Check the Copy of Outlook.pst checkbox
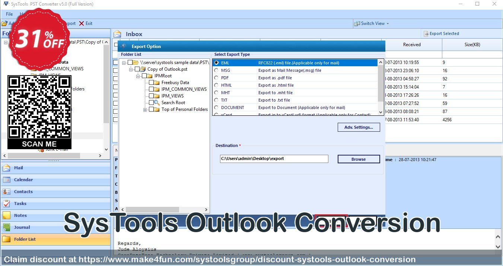 click(137, 69)
